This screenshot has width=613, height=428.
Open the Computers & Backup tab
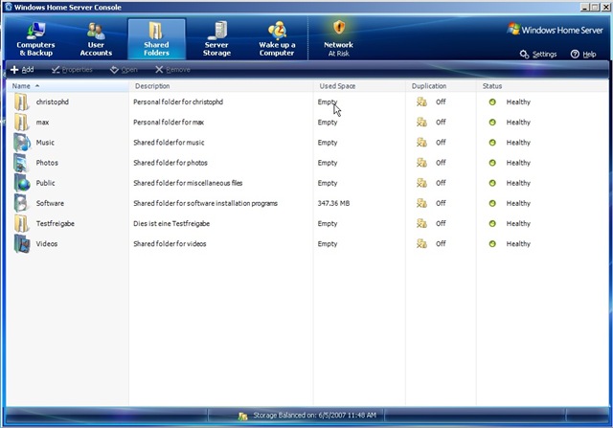coord(35,38)
